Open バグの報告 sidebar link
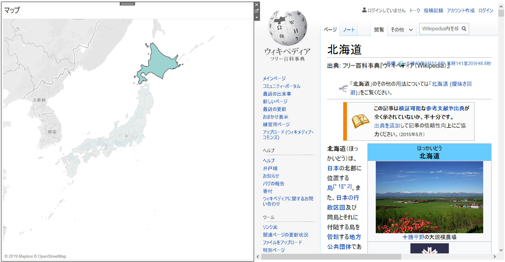 click(274, 184)
